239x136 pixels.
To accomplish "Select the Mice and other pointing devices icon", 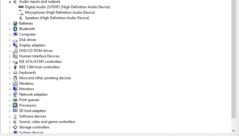I will (15, 78).
